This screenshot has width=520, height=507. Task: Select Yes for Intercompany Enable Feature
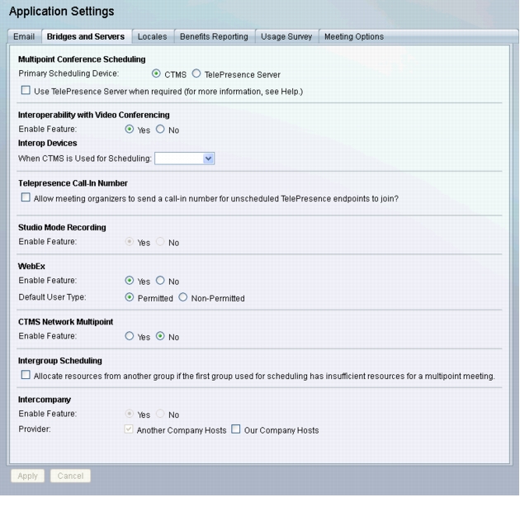coord(130,414)
